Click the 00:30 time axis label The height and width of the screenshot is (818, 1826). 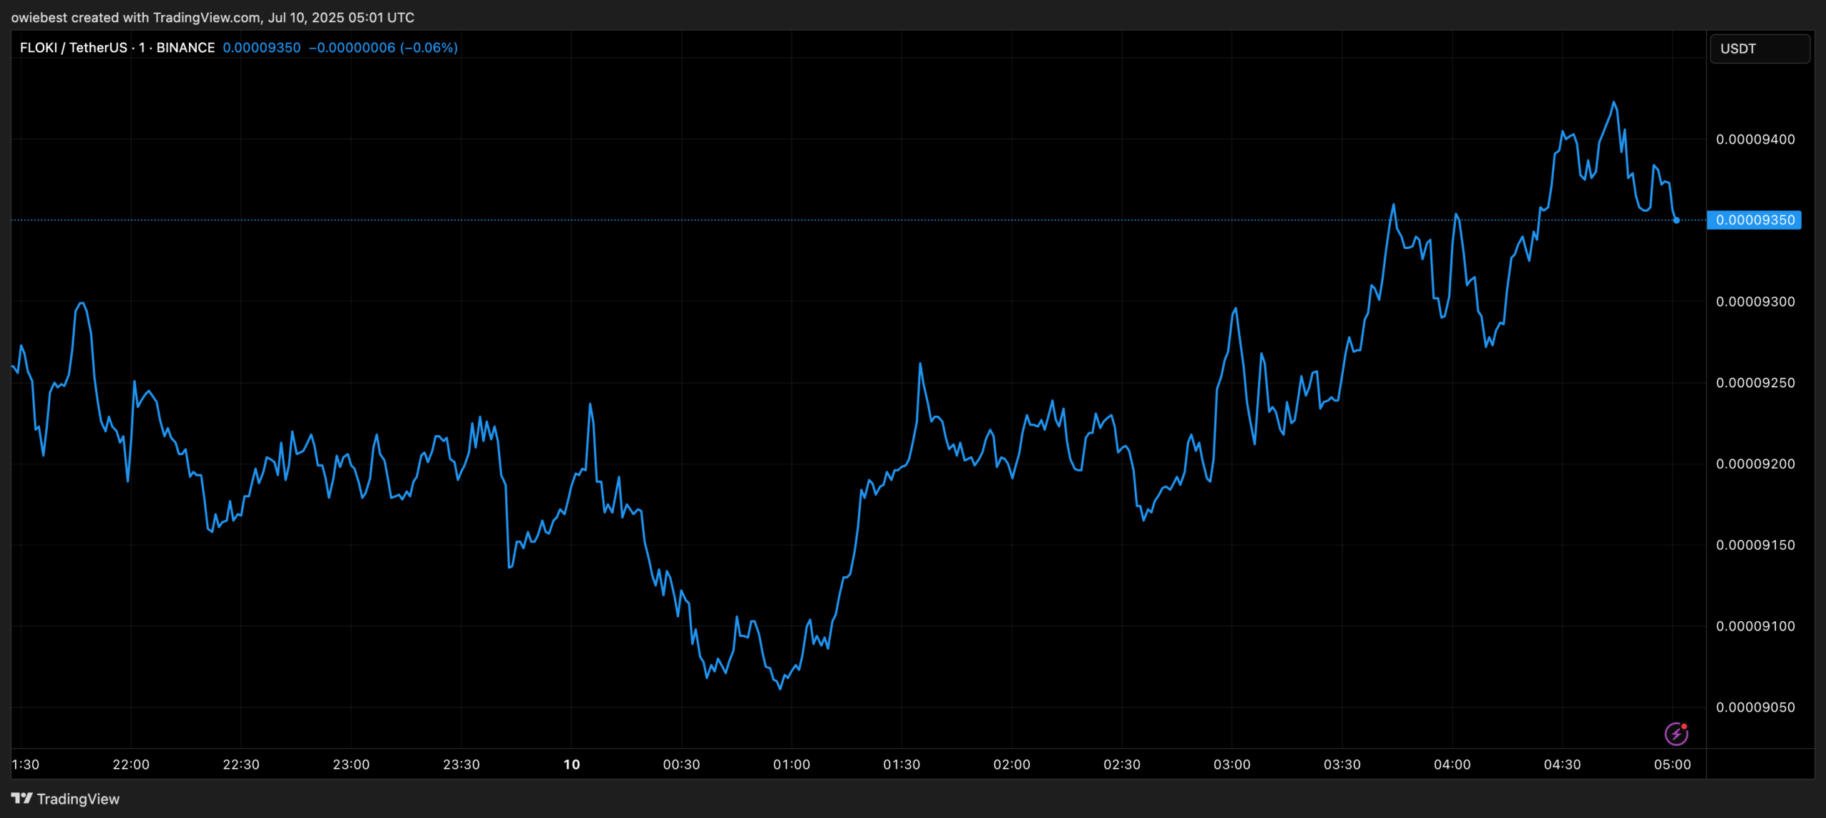[x=682, y=765]
